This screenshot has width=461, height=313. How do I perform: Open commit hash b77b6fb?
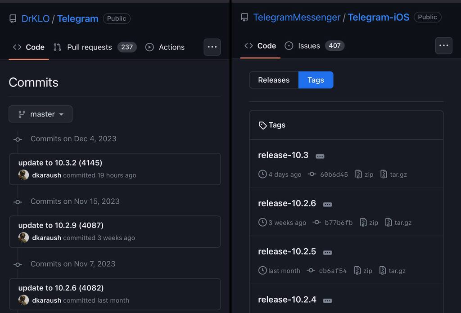339,223
